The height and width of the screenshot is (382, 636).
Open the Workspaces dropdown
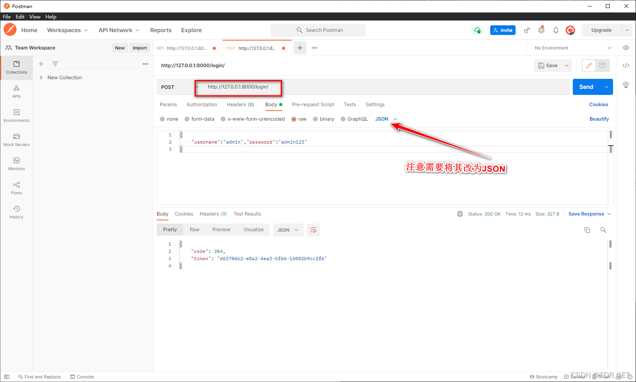(x=67, y=30)
